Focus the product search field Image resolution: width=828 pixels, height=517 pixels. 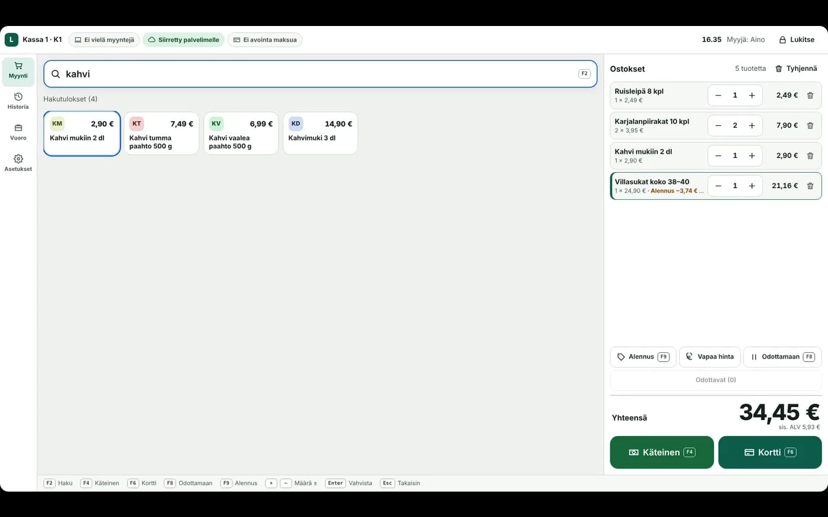[x=320, y=74]
